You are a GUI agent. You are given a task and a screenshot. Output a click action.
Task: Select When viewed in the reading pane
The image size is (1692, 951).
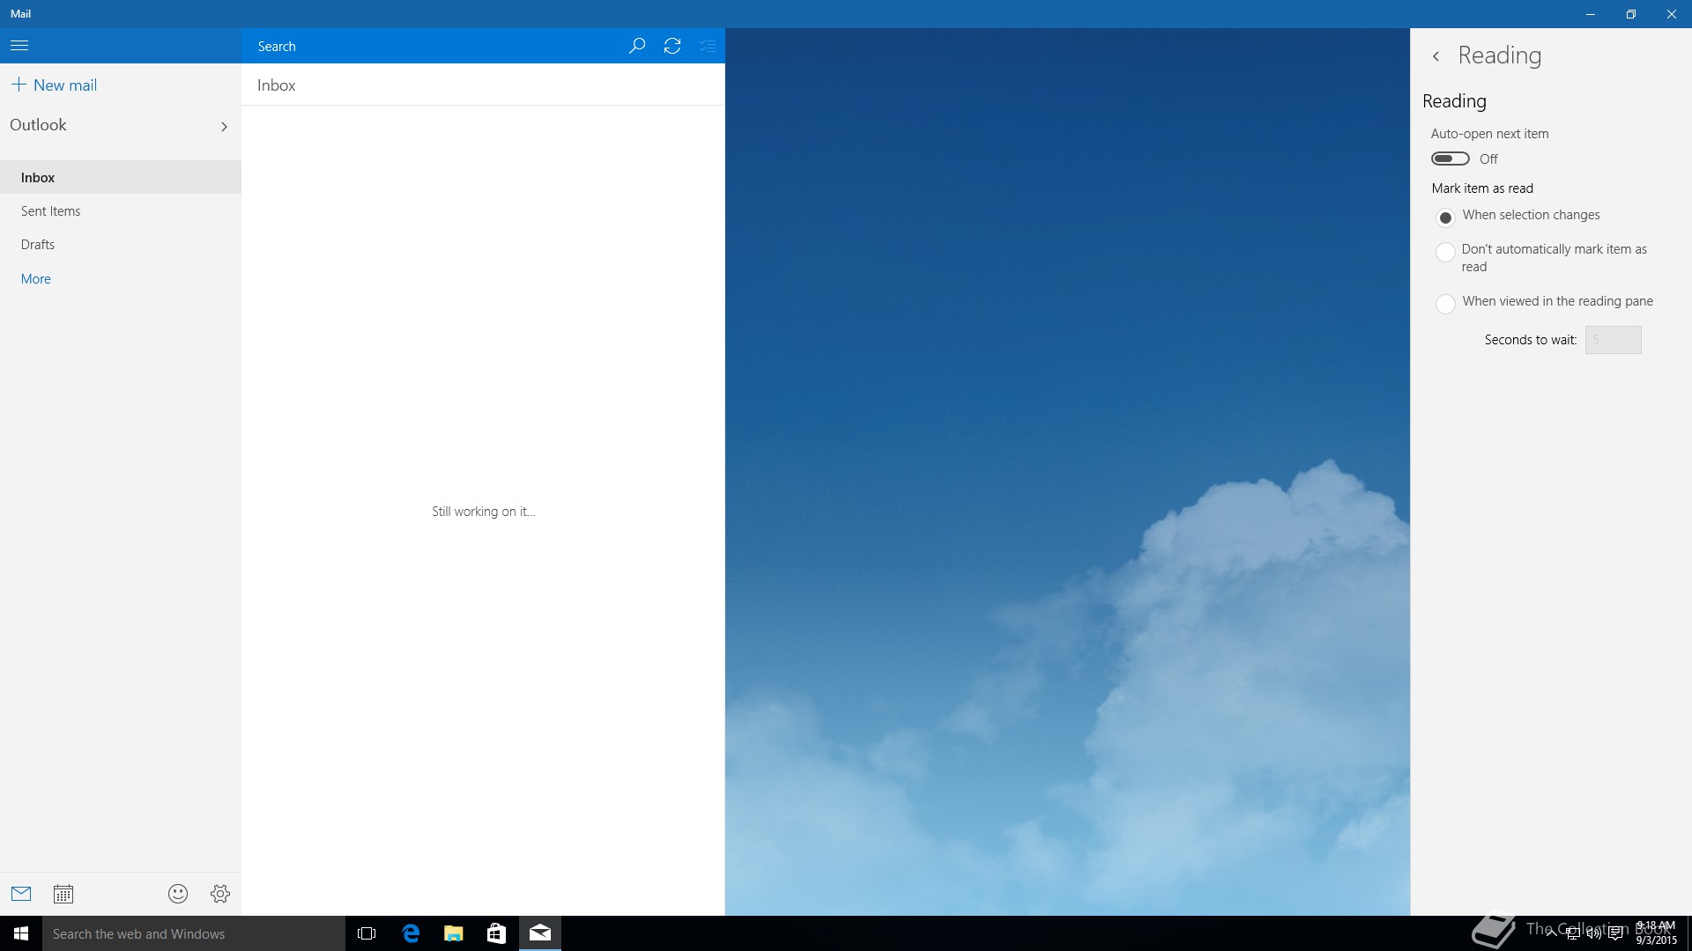click(1445, 304)
